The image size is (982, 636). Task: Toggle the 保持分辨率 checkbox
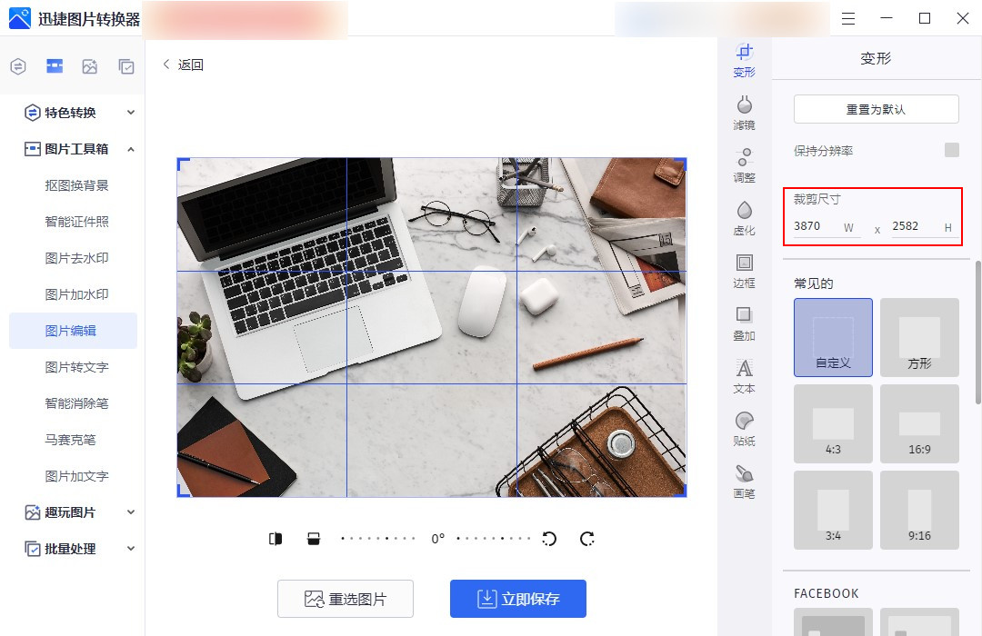[x=951, y=150]
